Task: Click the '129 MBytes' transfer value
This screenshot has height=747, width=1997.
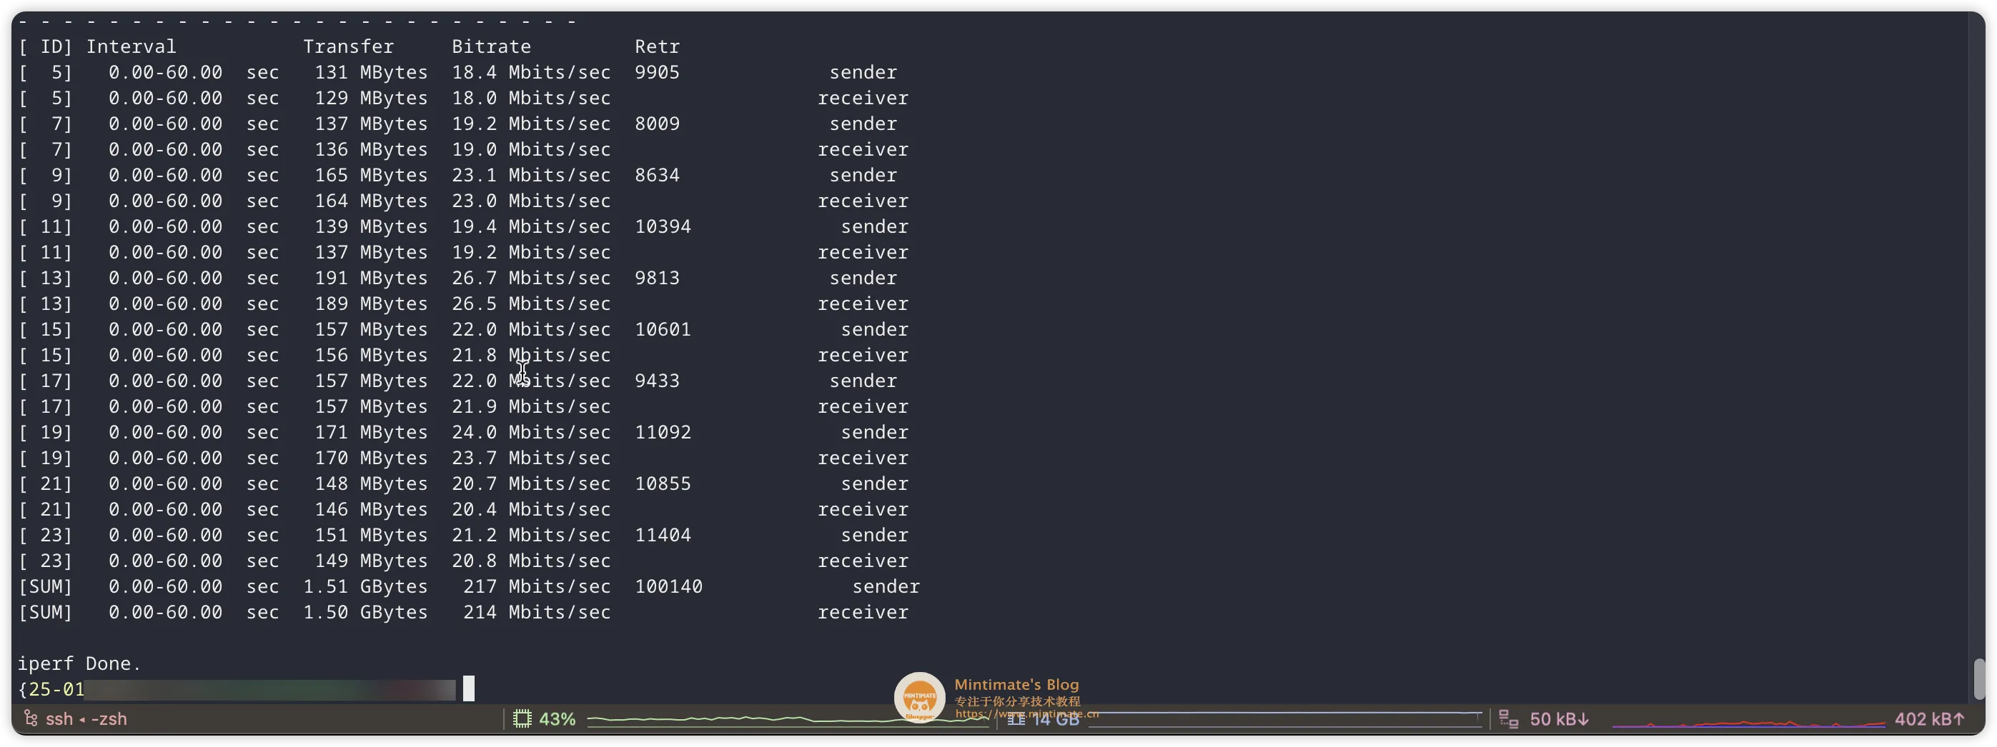Action: pyautogui.click(x=370, y=98)
